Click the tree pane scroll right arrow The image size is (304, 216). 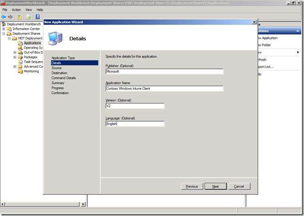pos(83,204)
